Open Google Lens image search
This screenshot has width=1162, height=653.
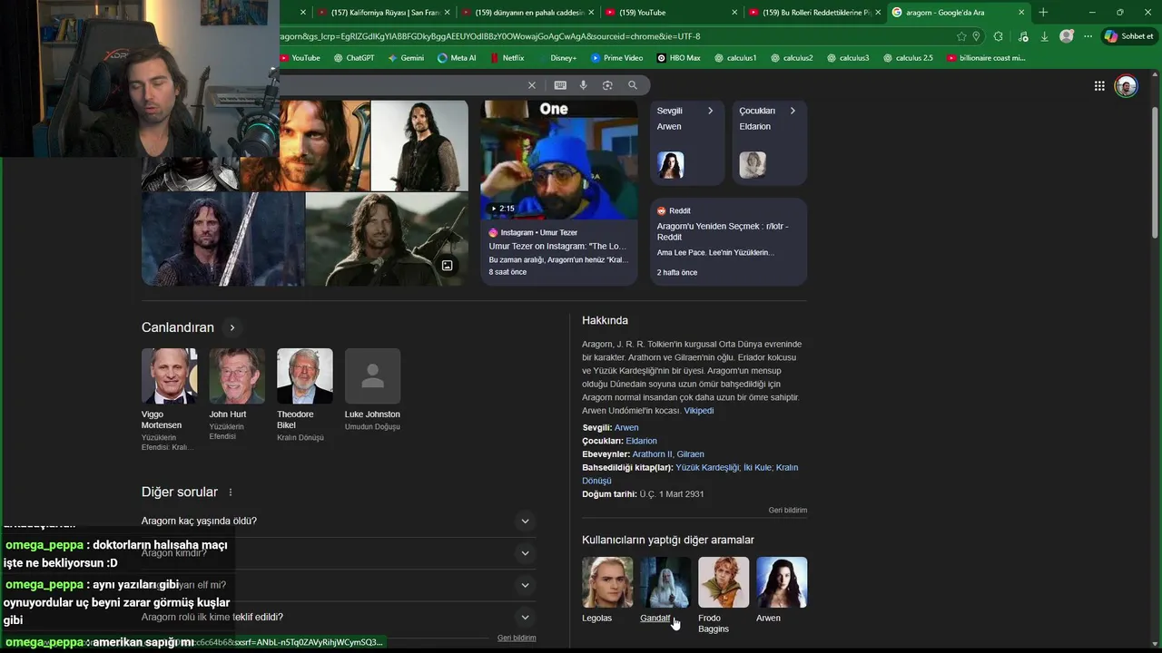pos(607,85)
